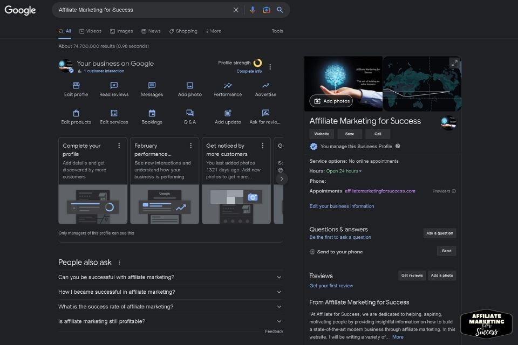The image size is (518, 345).
Task: Choose Add update
Action: coord(228,117)
